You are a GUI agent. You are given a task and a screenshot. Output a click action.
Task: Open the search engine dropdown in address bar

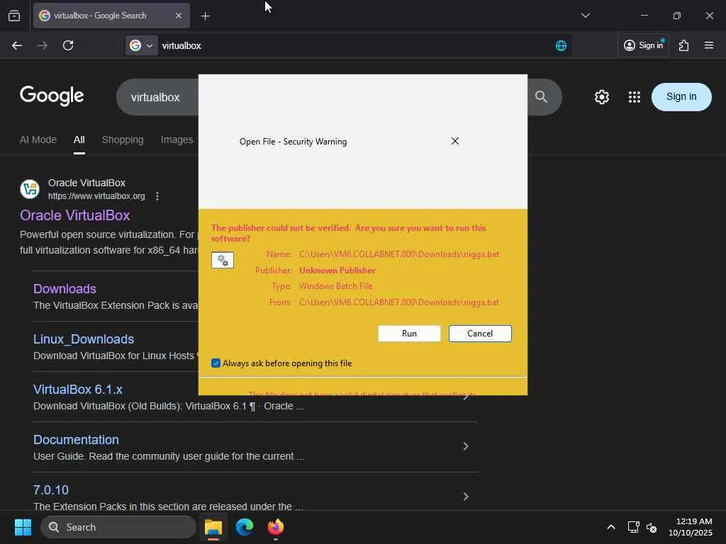coord(141,45)
